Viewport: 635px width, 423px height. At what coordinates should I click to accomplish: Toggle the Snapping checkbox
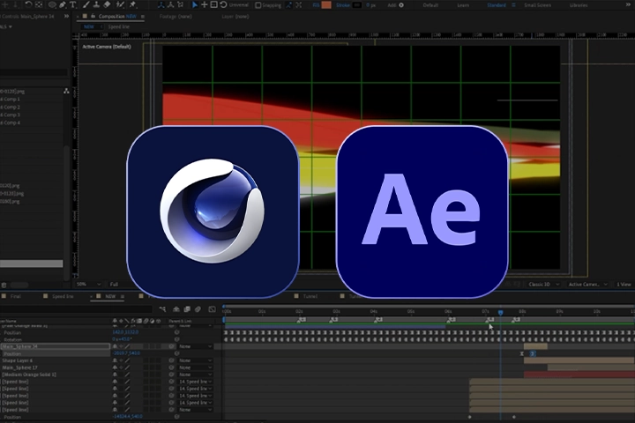258,5
